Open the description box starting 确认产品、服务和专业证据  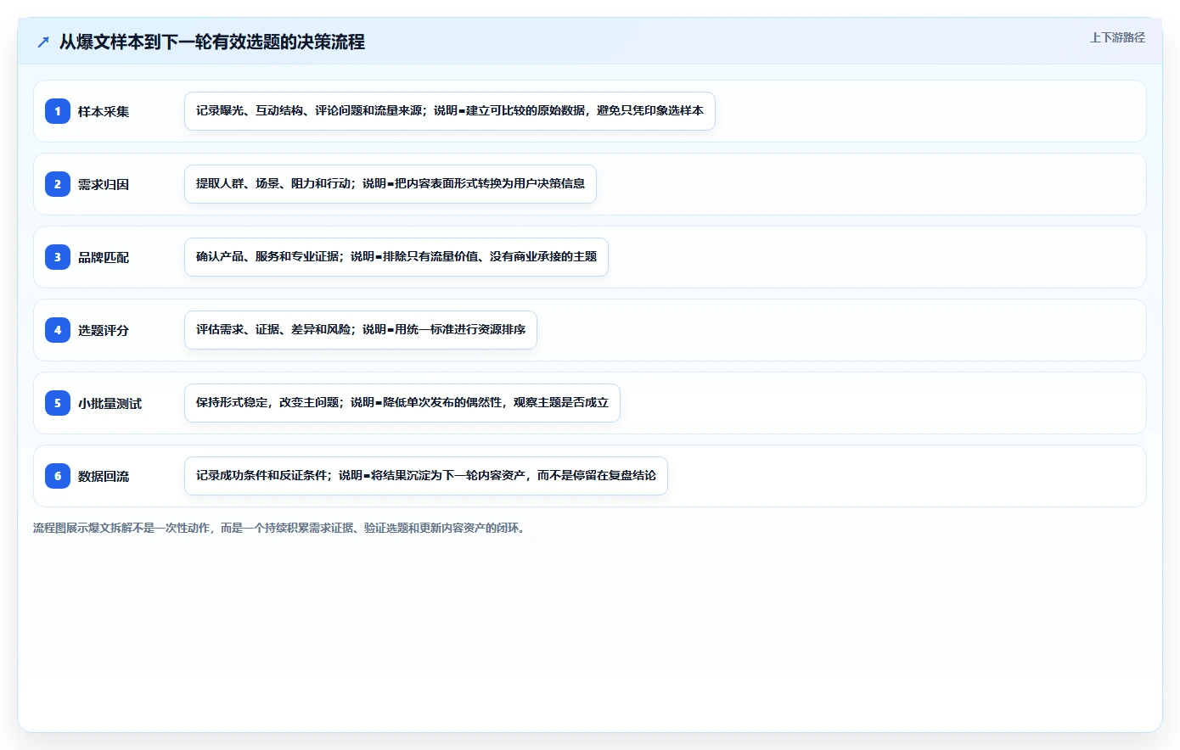pos(396,257)
